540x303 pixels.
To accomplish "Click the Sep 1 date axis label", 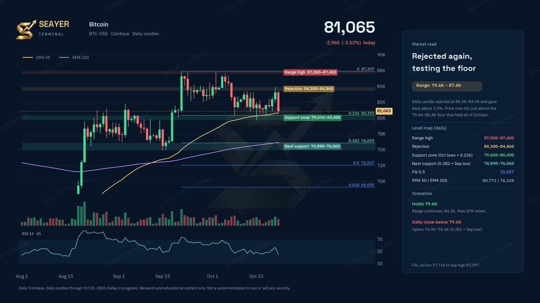I will pyautogui.click(x=119, y=276).
